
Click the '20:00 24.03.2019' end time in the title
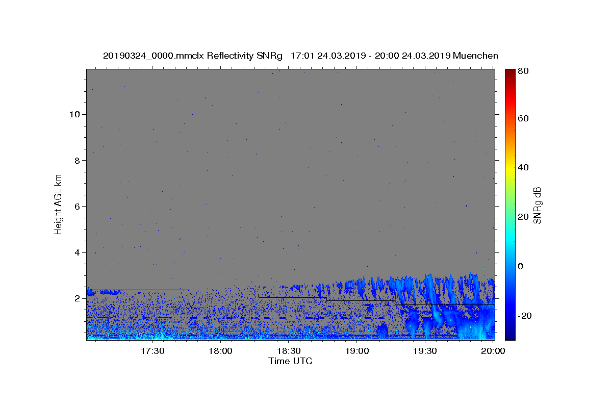click(413, 56)
